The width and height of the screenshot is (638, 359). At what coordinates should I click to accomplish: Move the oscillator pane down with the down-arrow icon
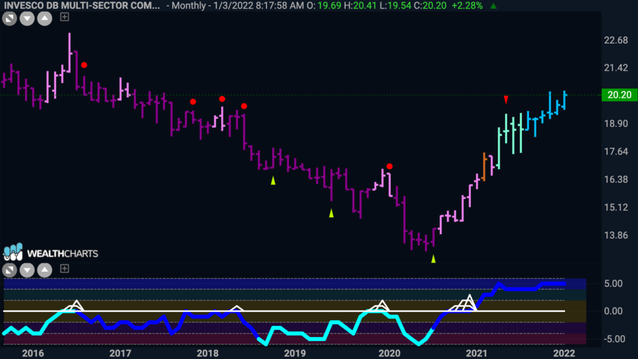tap(27, 270)
